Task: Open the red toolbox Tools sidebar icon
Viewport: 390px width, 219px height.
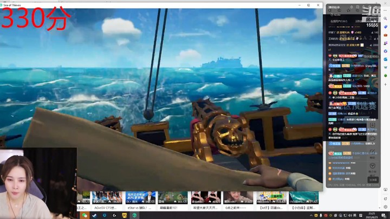Action: click(385, 35)
